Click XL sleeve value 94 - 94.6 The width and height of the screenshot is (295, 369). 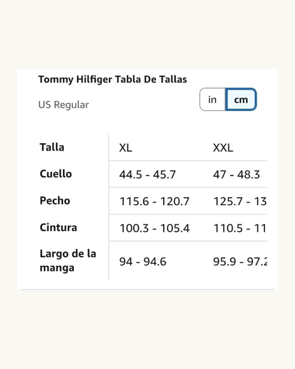coord(143,262)
